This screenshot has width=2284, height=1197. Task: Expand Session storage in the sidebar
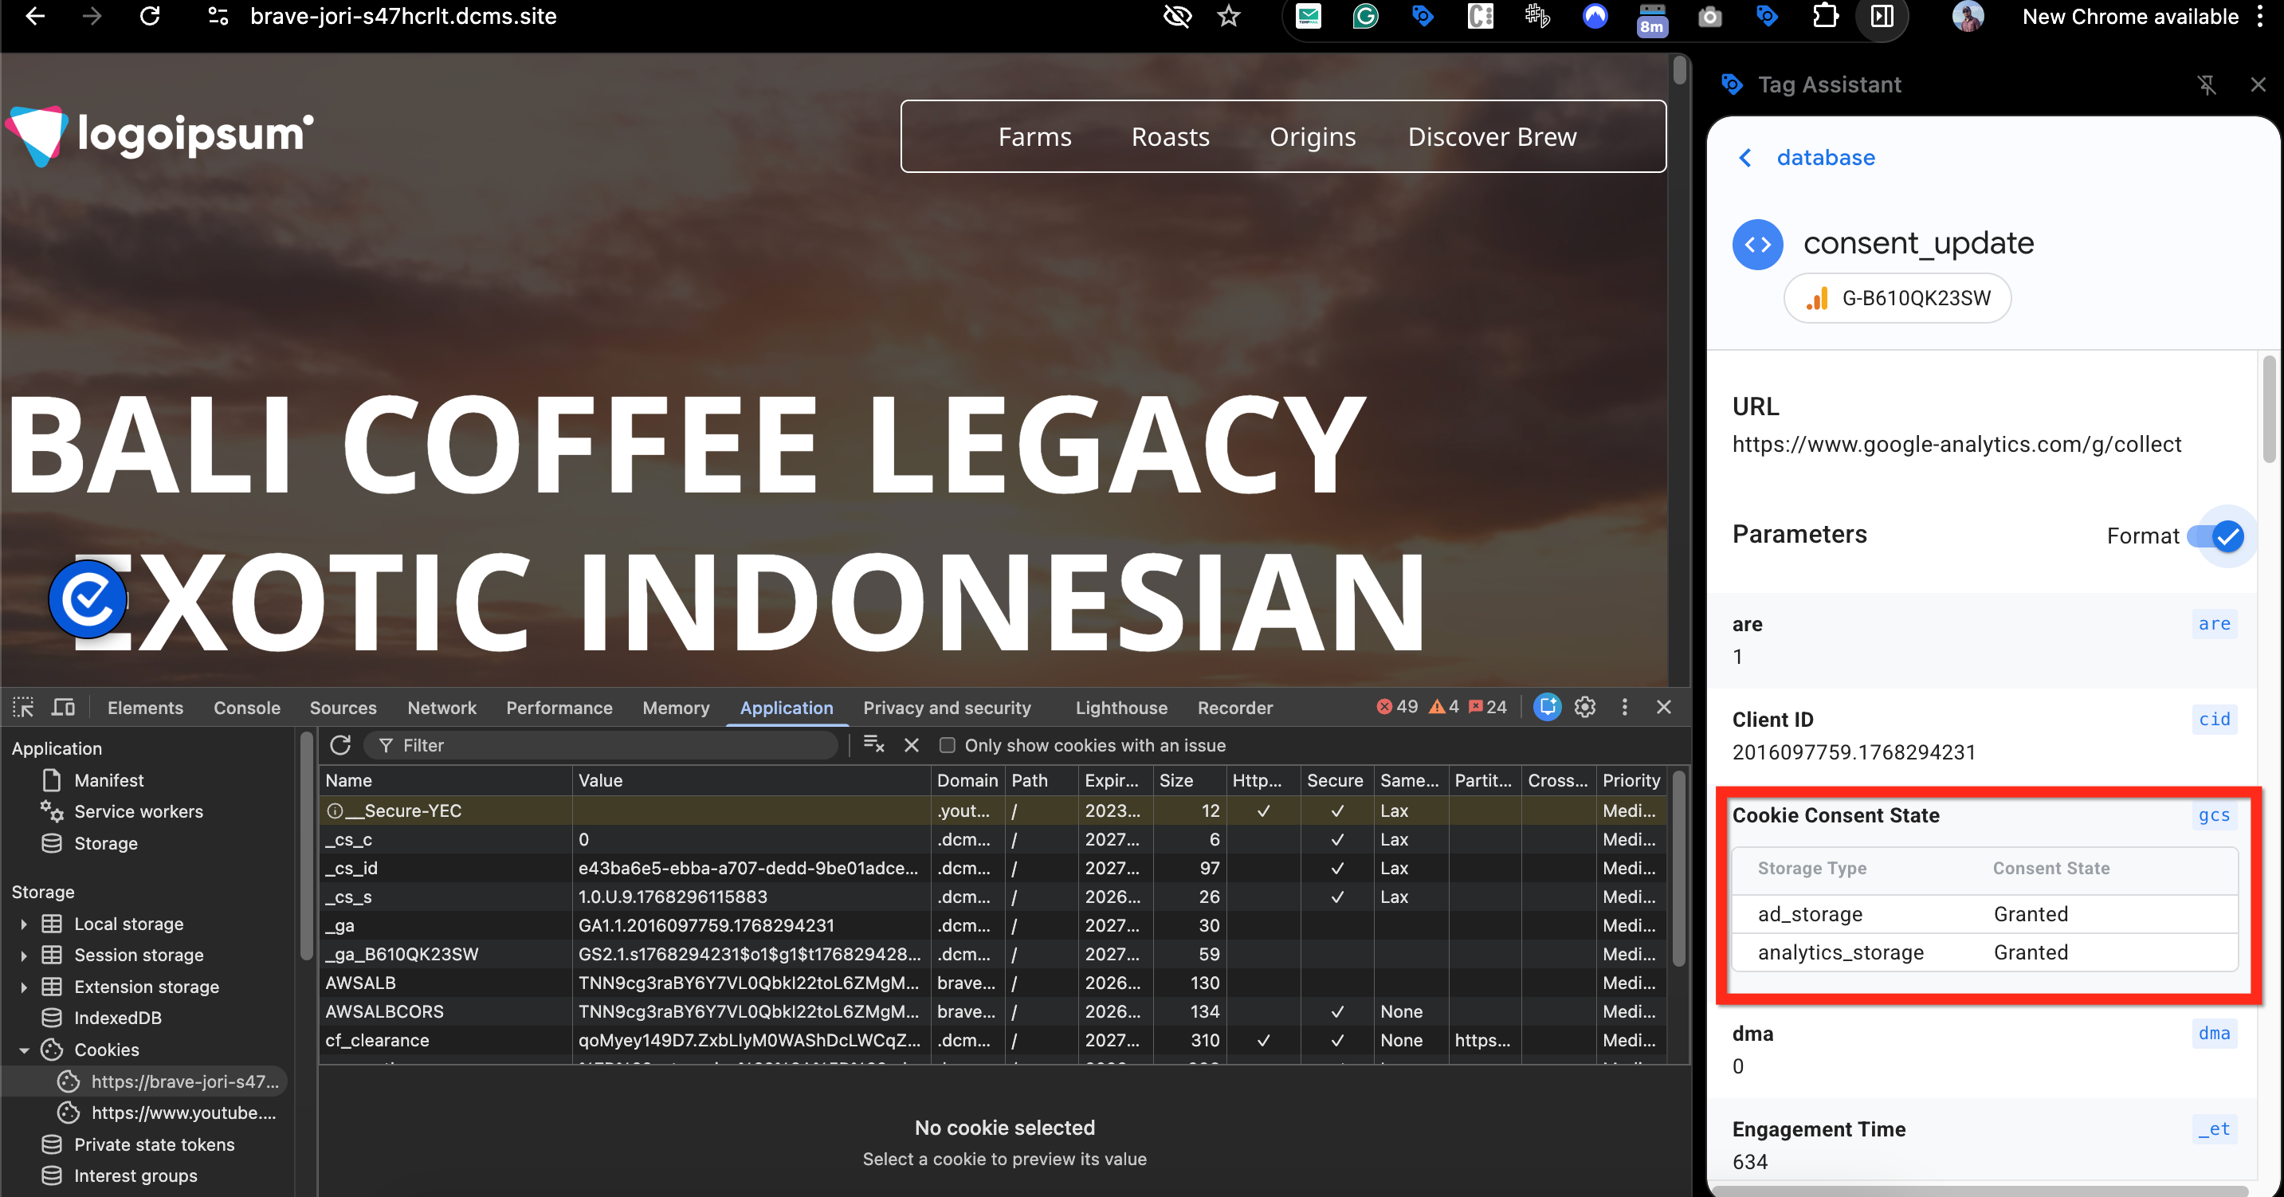[23, 955]
